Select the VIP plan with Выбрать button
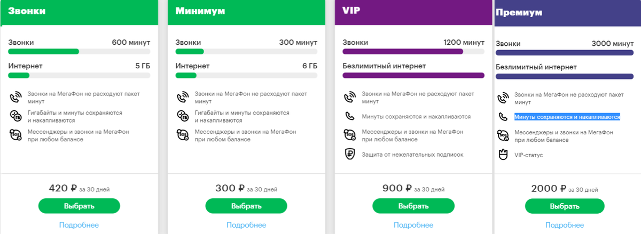 413,206
